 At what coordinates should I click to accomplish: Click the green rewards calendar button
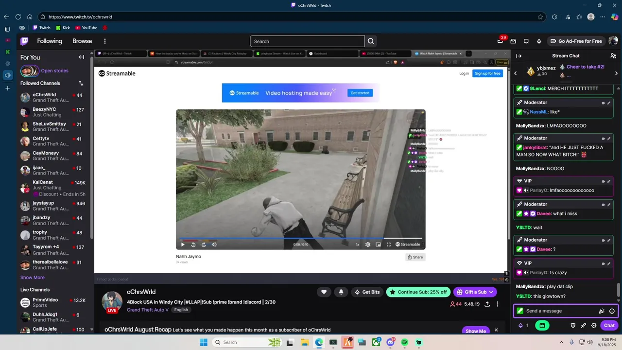coord(542,325)
